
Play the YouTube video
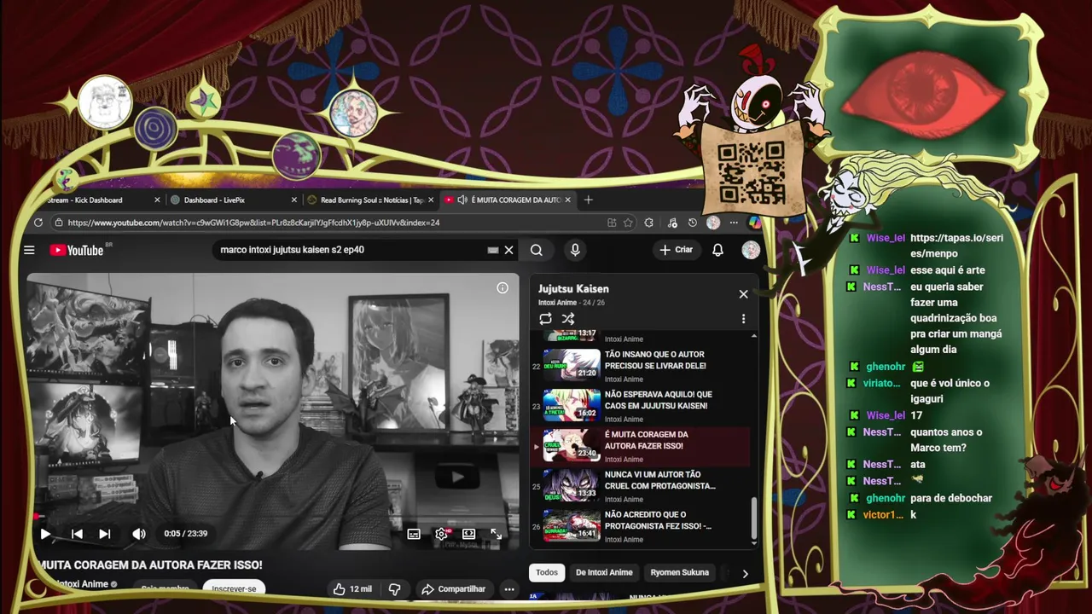45,534
